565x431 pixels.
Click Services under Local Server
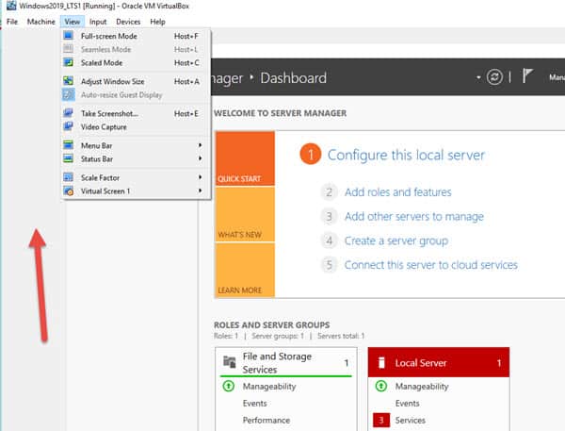[x=410, y=421]
